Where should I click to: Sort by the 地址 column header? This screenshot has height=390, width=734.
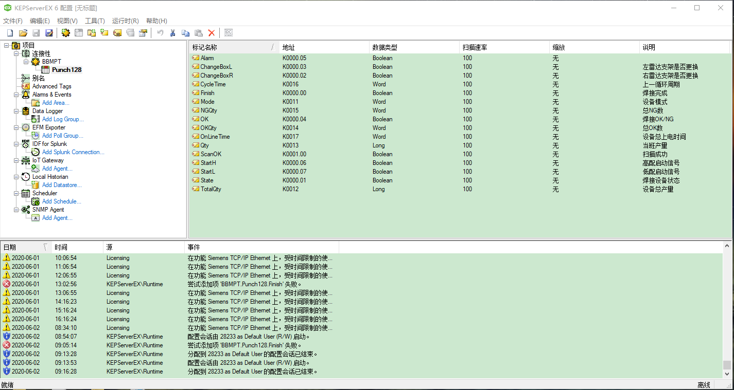pos(324,47)
